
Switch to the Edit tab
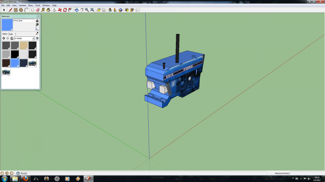coord(11,34)
